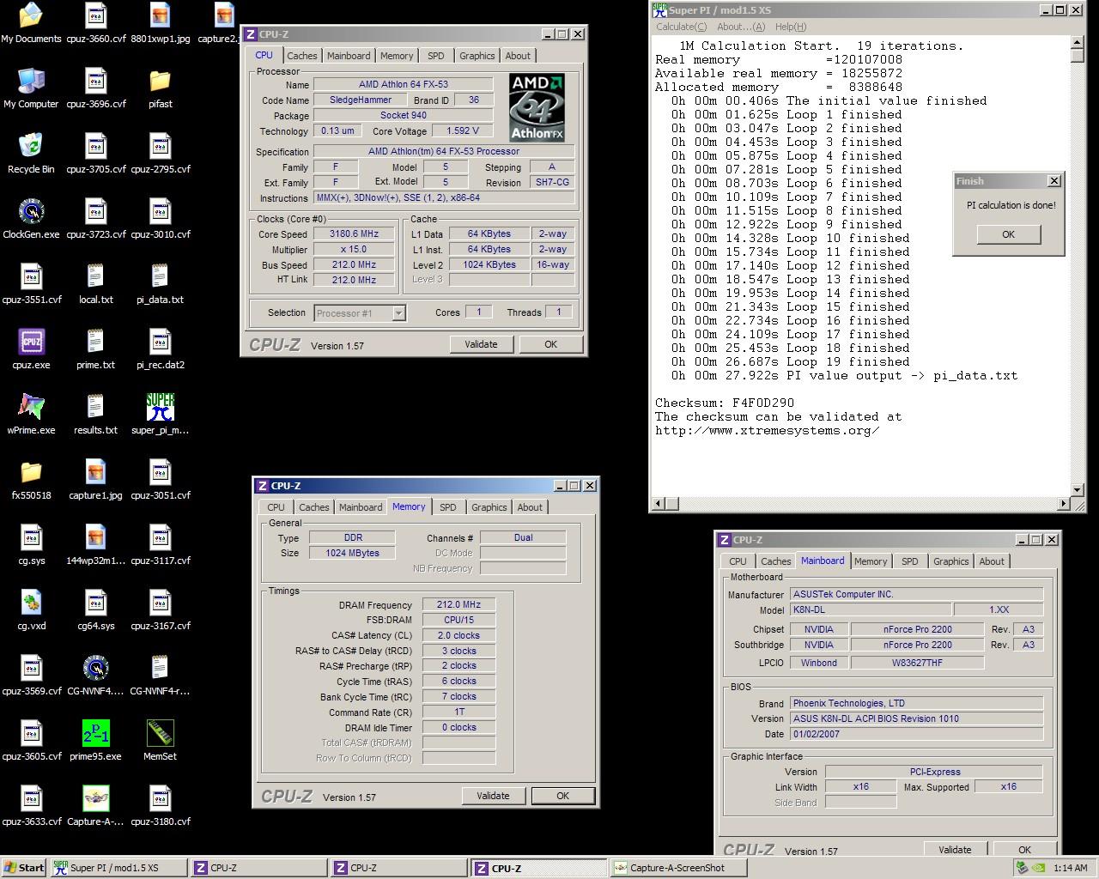Click the AMD Athlon FX logo
Image resolution: width=1099 pixels, height=879 pixels.
point(537,107)
